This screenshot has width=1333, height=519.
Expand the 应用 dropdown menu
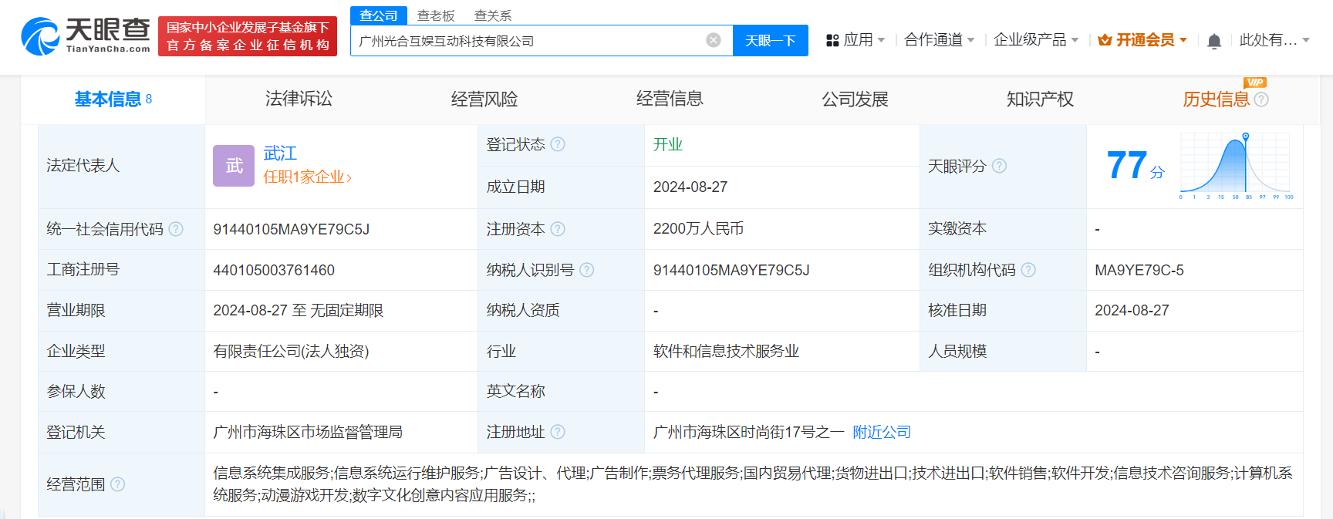point(855,40)
